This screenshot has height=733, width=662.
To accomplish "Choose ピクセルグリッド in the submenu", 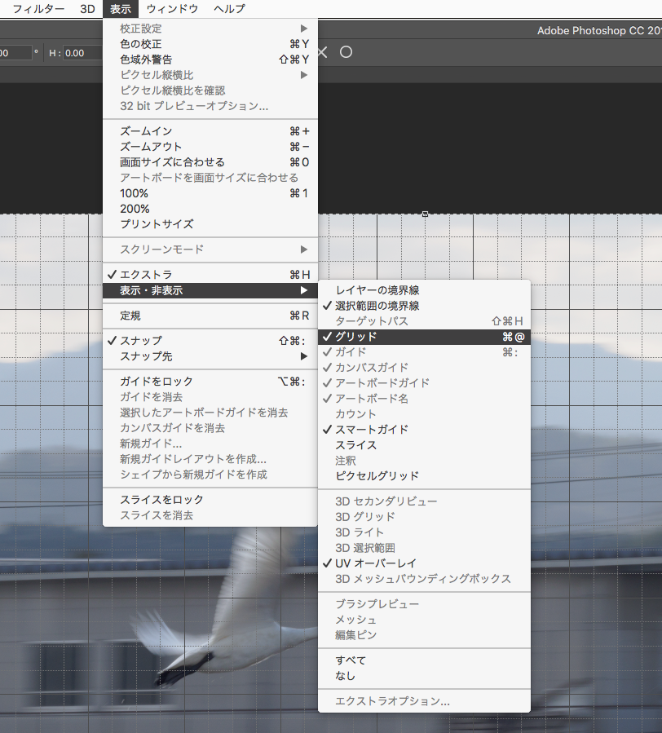I will click(377, 476).
